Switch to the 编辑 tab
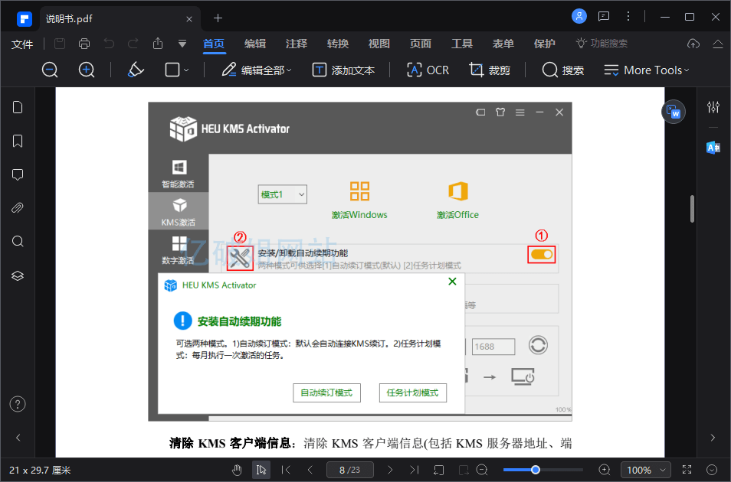Viewport: 731px width, 482px height. tap(255, 44)
